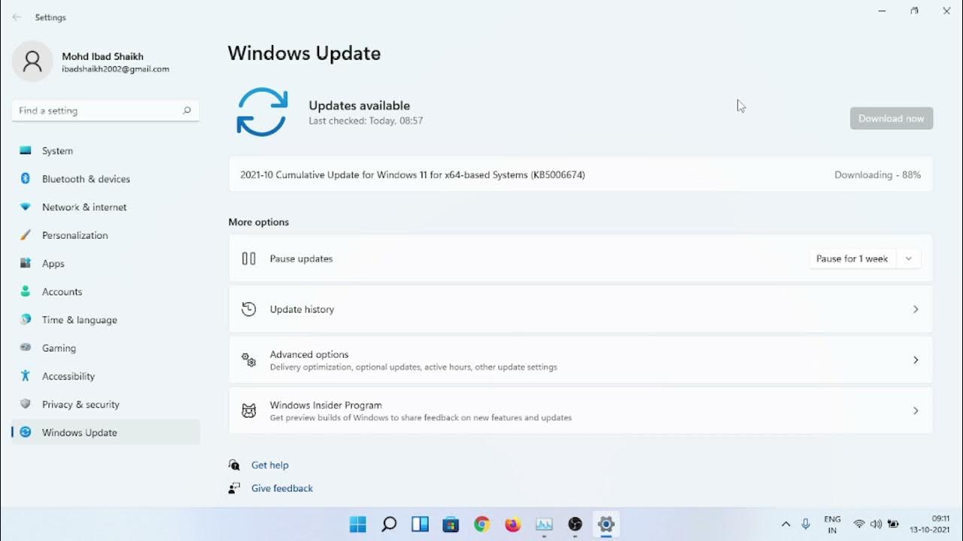Open Windows Insider Program settings
The width and height of the screenshot is (963, 541).
point(581,410)
